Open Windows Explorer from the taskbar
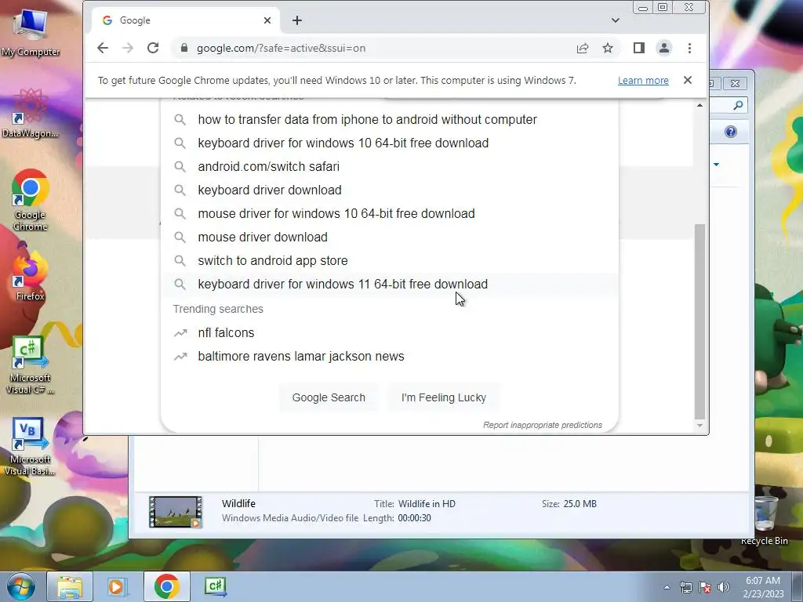Viewport: 803px width, 602px height. (x=70, y=586)
